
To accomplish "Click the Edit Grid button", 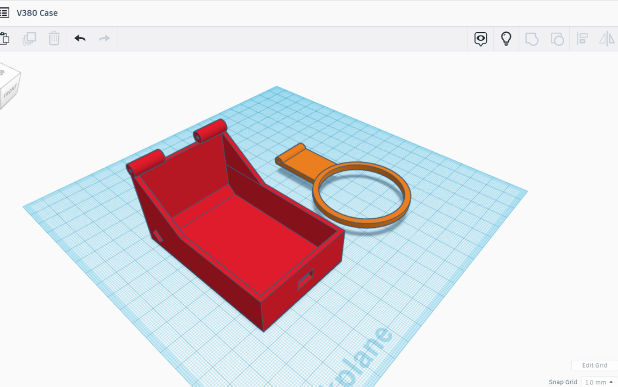I will (594, 365).
